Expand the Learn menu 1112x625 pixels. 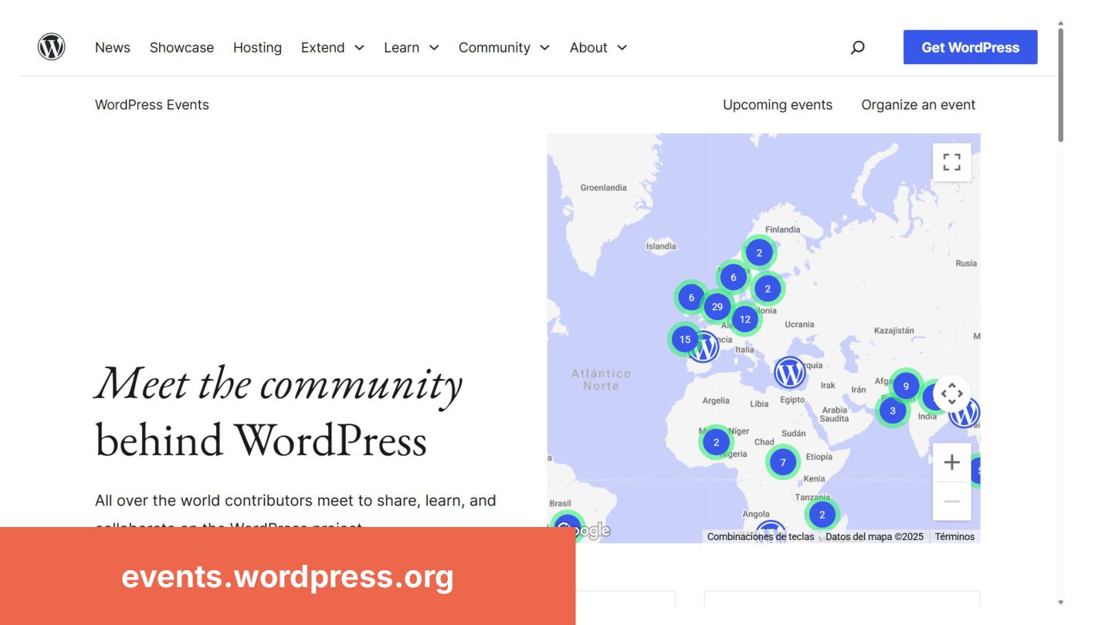coord(412,47)
